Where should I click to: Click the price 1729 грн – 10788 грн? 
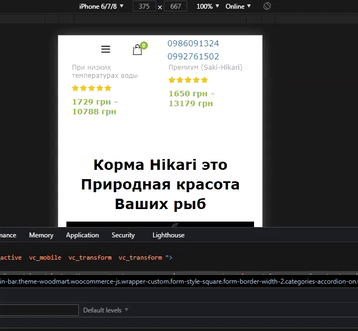pyautogui.click(x=95, y=107)
